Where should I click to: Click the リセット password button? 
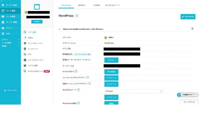(x=111, y=60)
